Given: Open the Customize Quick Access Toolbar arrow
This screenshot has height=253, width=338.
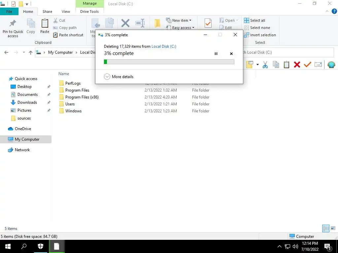Looking at the screenshot, I should (27, 4).
